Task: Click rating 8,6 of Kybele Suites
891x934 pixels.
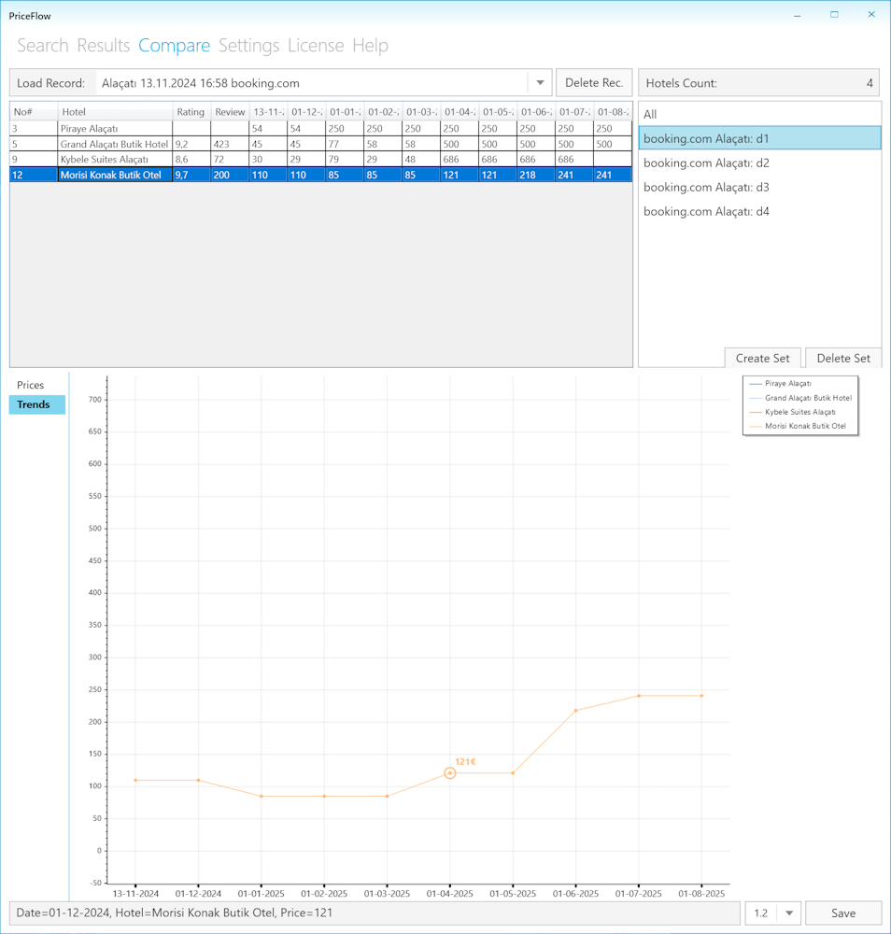Action: tap(191, 159)
